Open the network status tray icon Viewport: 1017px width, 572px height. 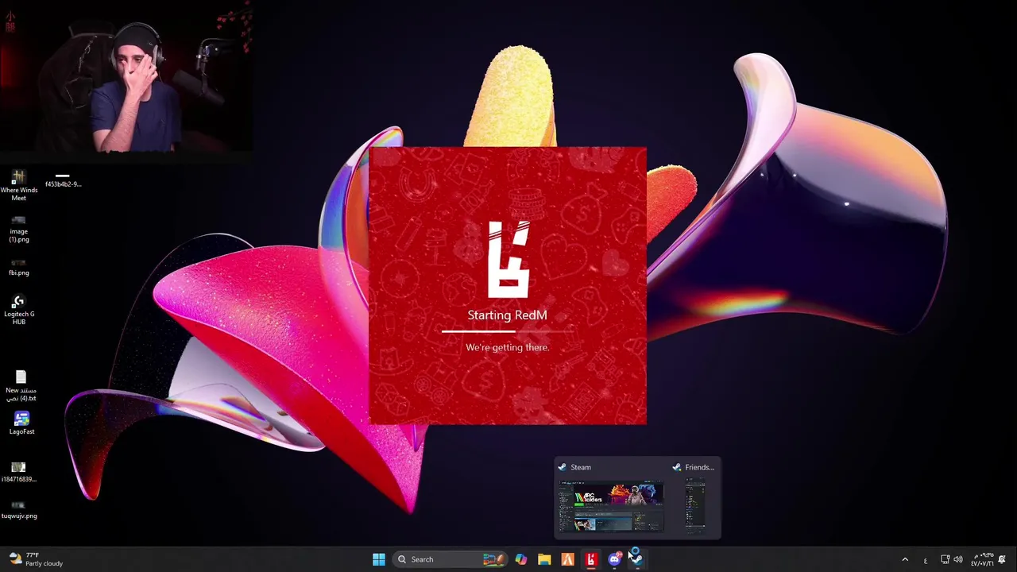pos(945,559)
